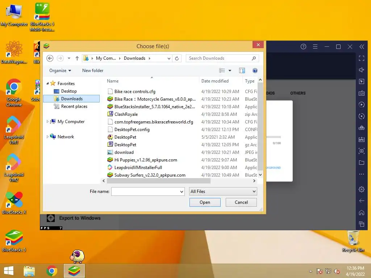Switch to OTHERS tab in BlueStacks
This screenshot has height=278, width=371.
click(298, 93)
